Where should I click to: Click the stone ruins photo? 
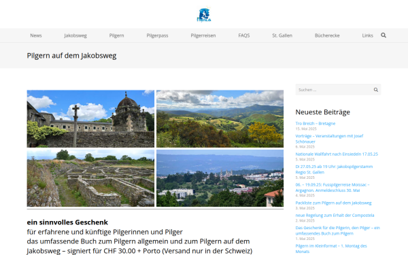(90, 178)
